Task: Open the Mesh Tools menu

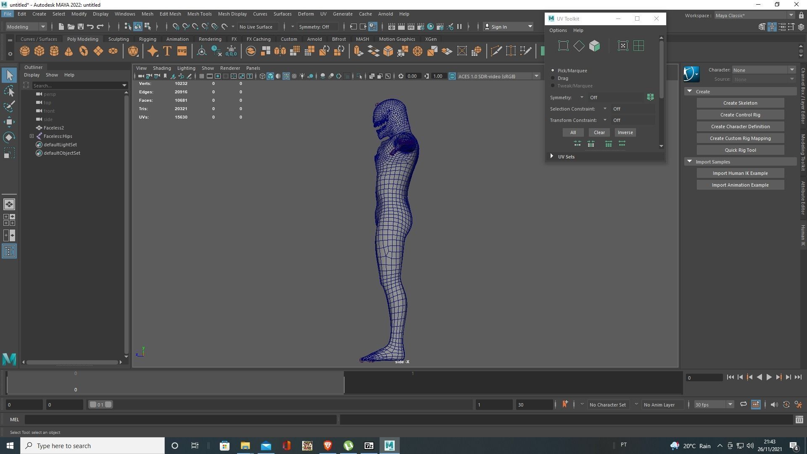Action: coord(199,14)
